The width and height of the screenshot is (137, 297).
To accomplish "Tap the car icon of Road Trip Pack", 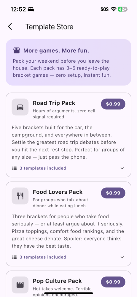I will pyautogui.click(x=20, y=107).
